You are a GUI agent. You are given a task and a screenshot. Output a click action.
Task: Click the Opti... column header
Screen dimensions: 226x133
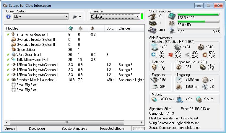click(x=110, y=28)
